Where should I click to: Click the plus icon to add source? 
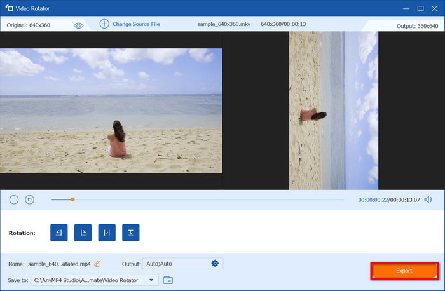pos(104,24)
